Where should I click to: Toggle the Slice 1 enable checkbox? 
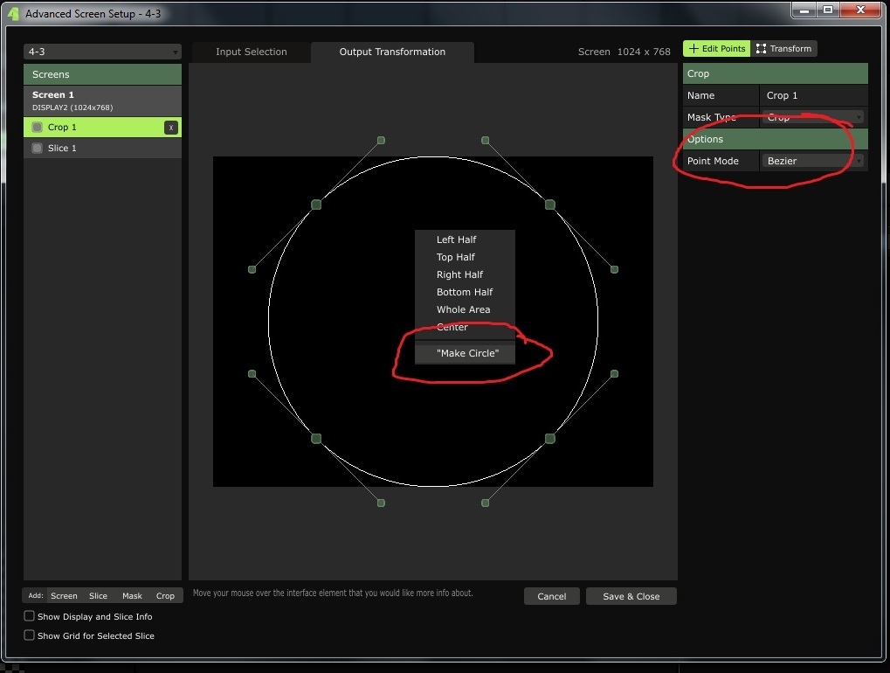38,149
